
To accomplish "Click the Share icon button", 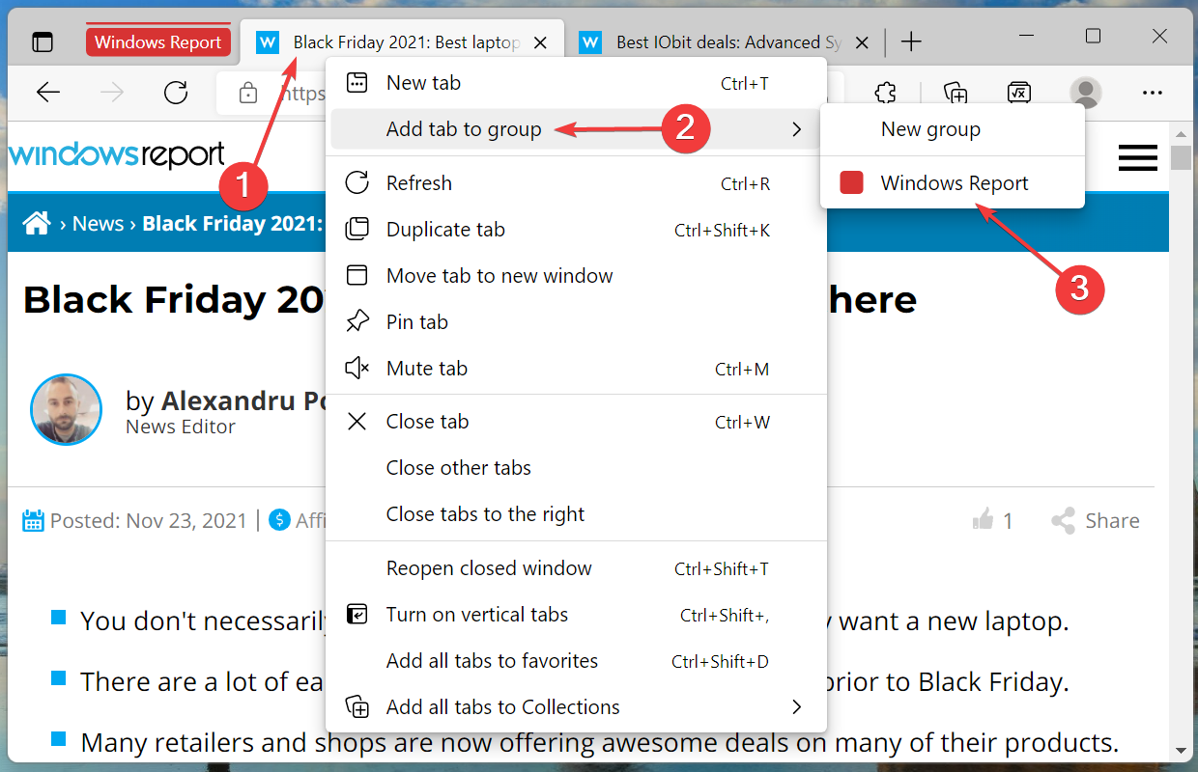I will point(1096,521).
